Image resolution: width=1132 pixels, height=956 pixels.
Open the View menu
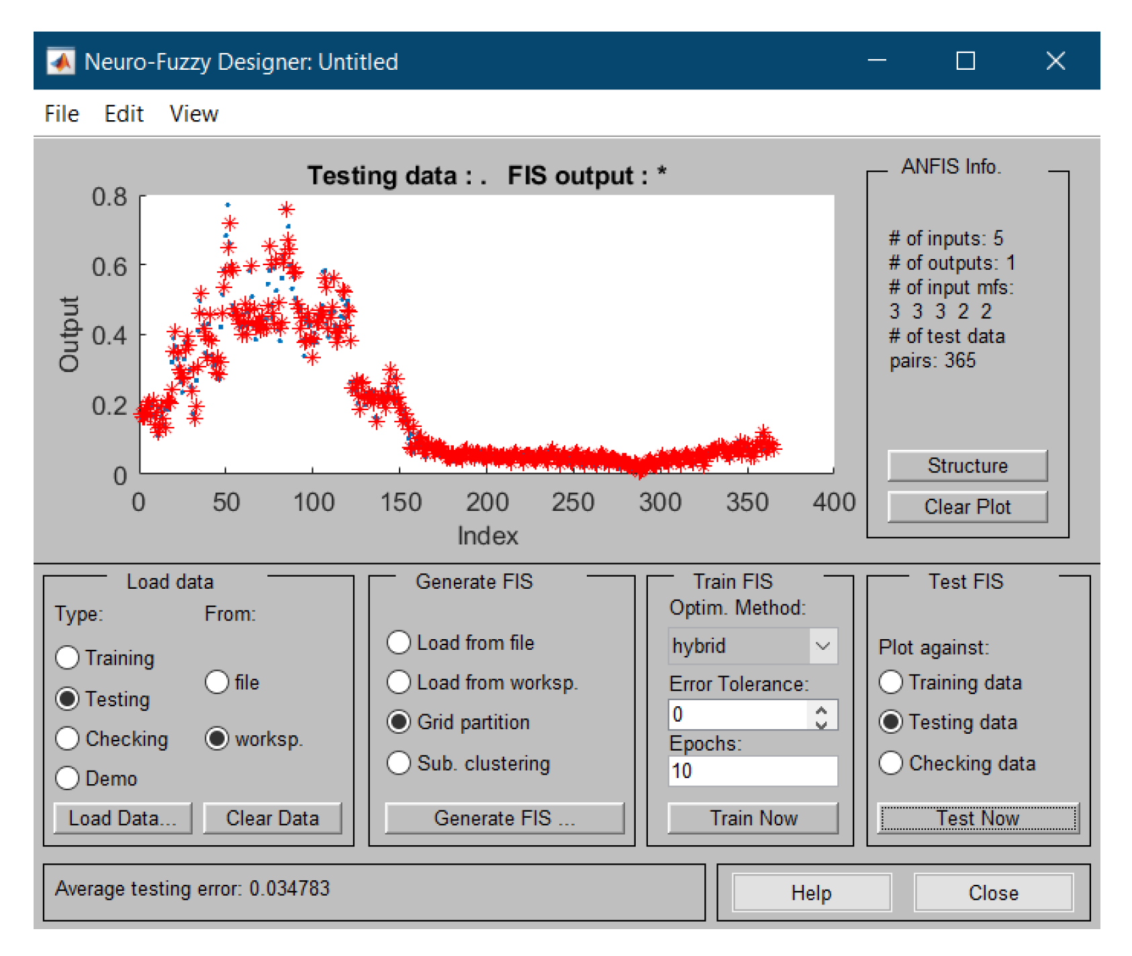click(x=193, y=113)
